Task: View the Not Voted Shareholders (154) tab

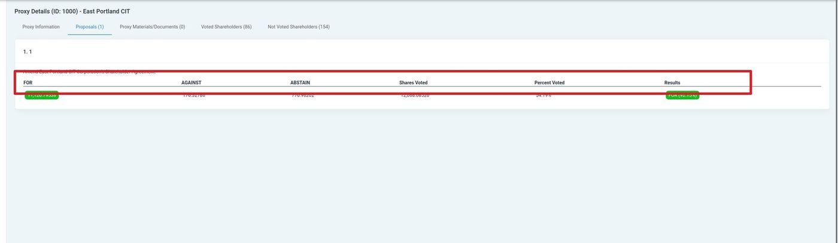Action: click(x=298, y=27)
